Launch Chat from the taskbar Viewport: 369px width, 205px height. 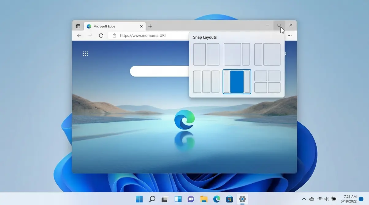(x=191, y=199)
